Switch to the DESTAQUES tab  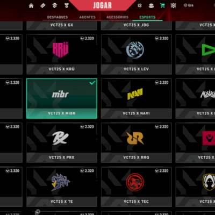pos(58,17)
